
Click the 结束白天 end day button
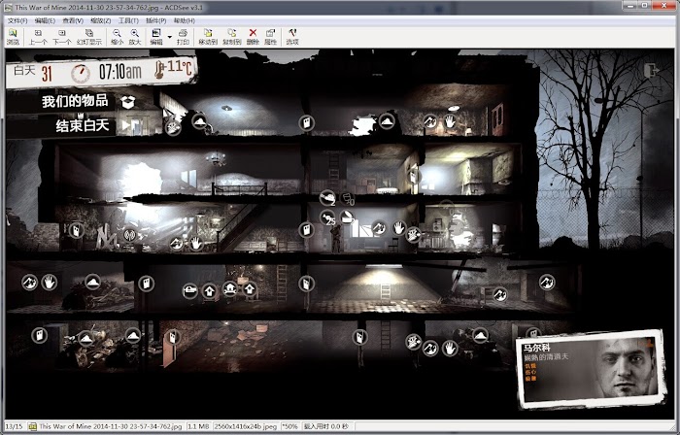pyautogui.click(x=82, y=125)
